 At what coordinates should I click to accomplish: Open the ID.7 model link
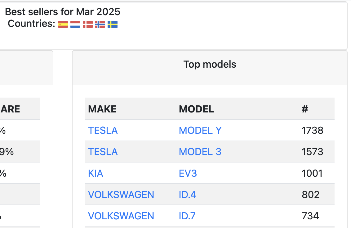coord(187,216)
